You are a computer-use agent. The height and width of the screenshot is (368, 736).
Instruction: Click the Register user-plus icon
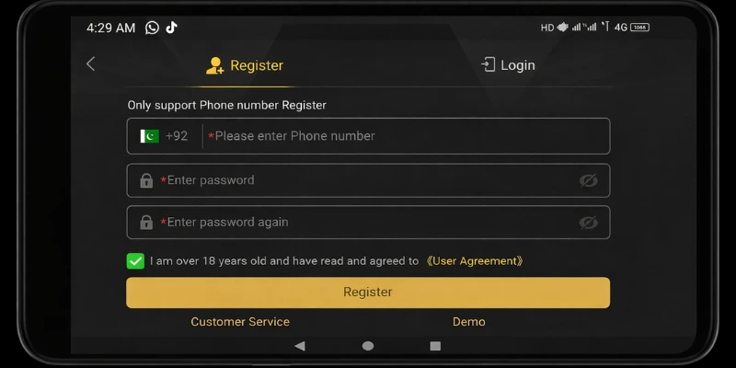[x=215, y=65]
